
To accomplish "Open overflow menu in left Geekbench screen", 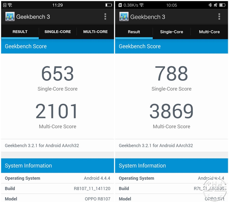I will click(105, 17).
